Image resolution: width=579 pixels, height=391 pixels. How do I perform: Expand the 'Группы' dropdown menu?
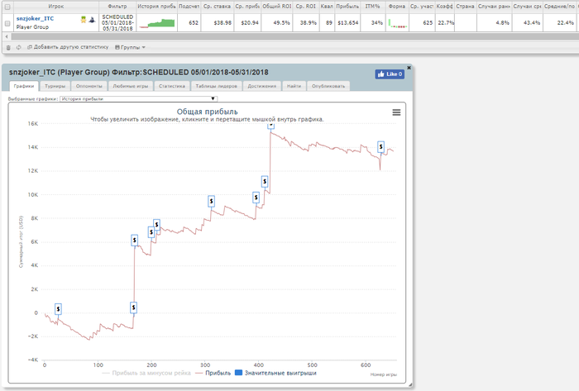point(130,47)
